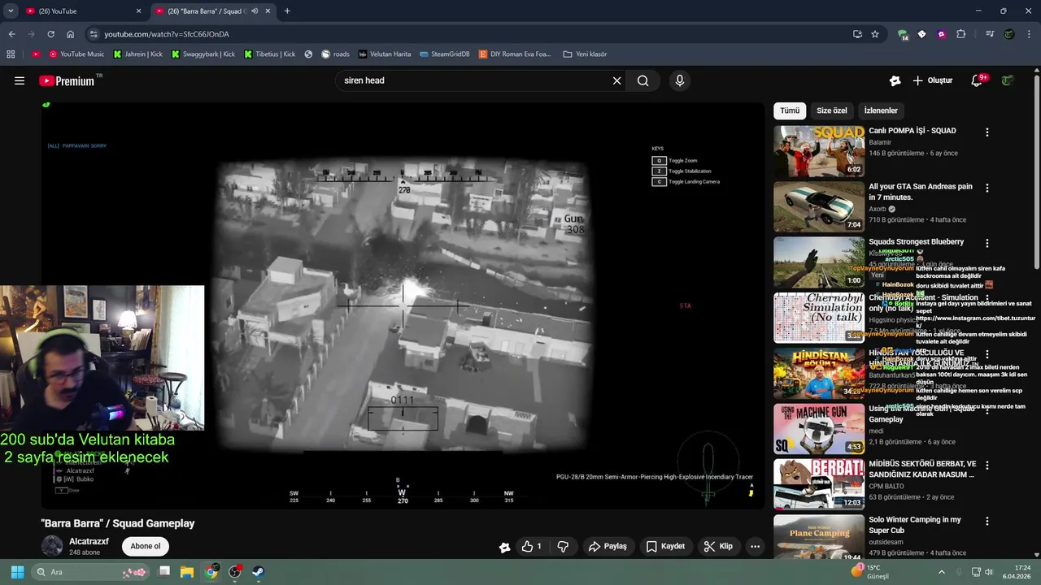Image resolution: width=1041 pixels, height=585 pixels.
Task: Open File Explorer from taskbar
Action: 187,572
